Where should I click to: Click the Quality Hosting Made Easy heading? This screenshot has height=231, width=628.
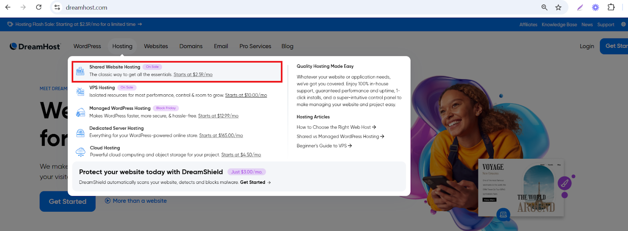(x=325, y=66)
